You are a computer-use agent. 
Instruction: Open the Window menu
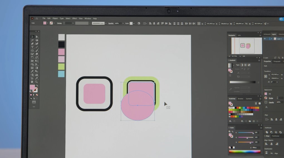[88, 18]
